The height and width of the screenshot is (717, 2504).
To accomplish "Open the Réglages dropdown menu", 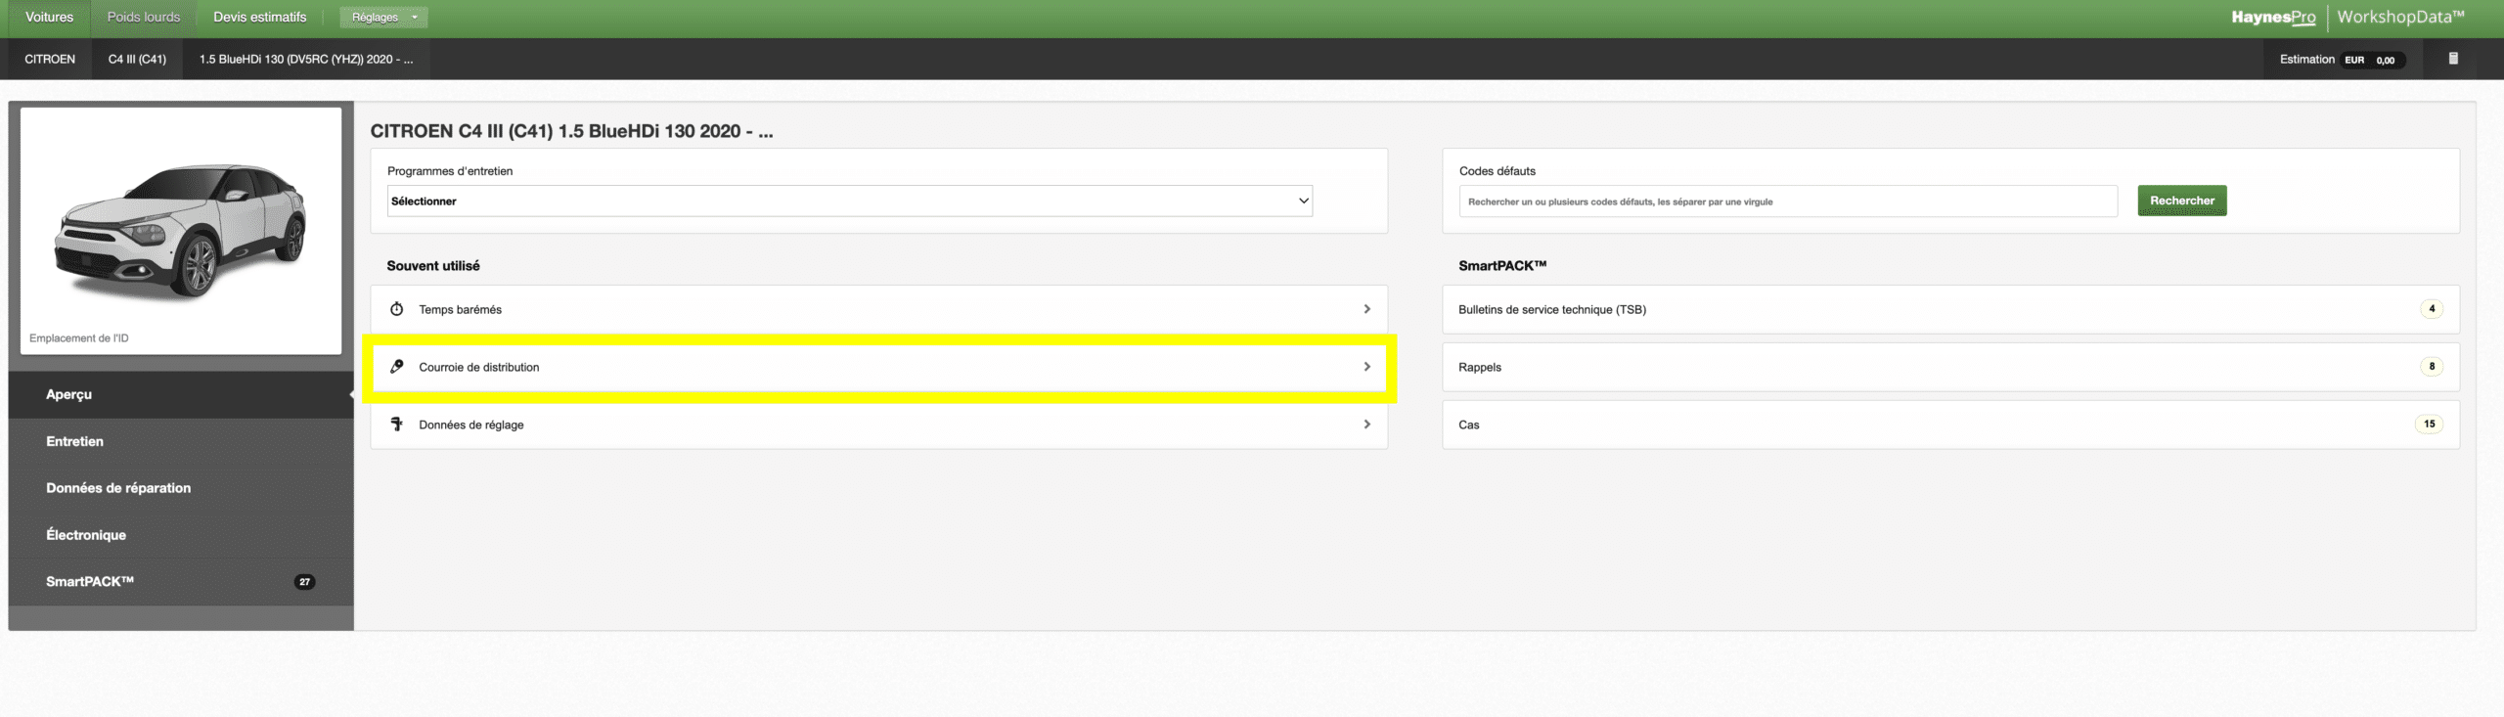I will [x=383, y=18].
